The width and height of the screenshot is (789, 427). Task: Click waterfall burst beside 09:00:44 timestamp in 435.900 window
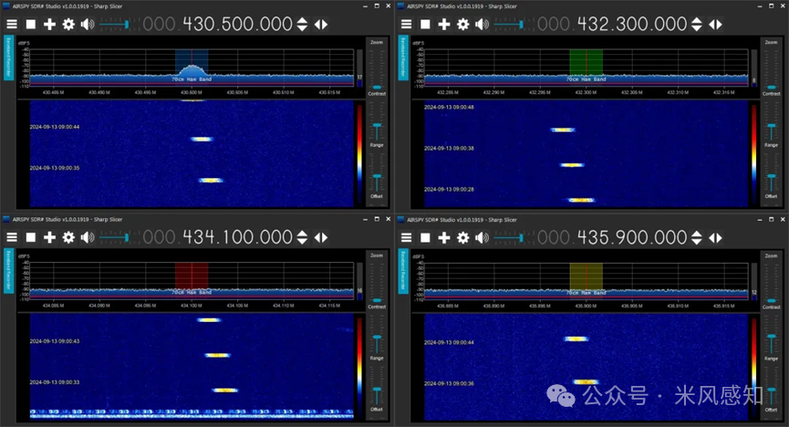tap(576, 338)
